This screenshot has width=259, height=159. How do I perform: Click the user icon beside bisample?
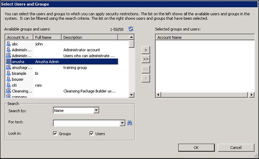[9, 73]
